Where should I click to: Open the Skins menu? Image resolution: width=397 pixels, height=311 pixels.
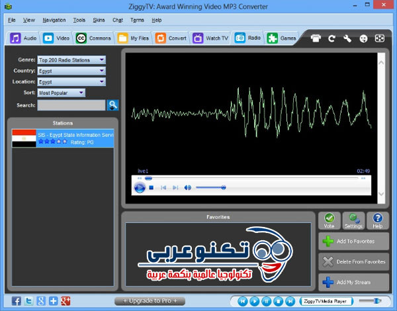(98, 20)
